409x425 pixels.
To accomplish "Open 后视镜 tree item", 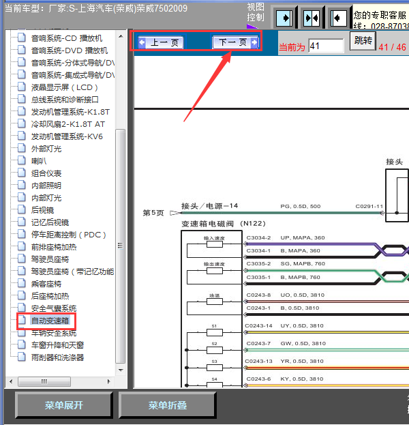I will point(42,210).
